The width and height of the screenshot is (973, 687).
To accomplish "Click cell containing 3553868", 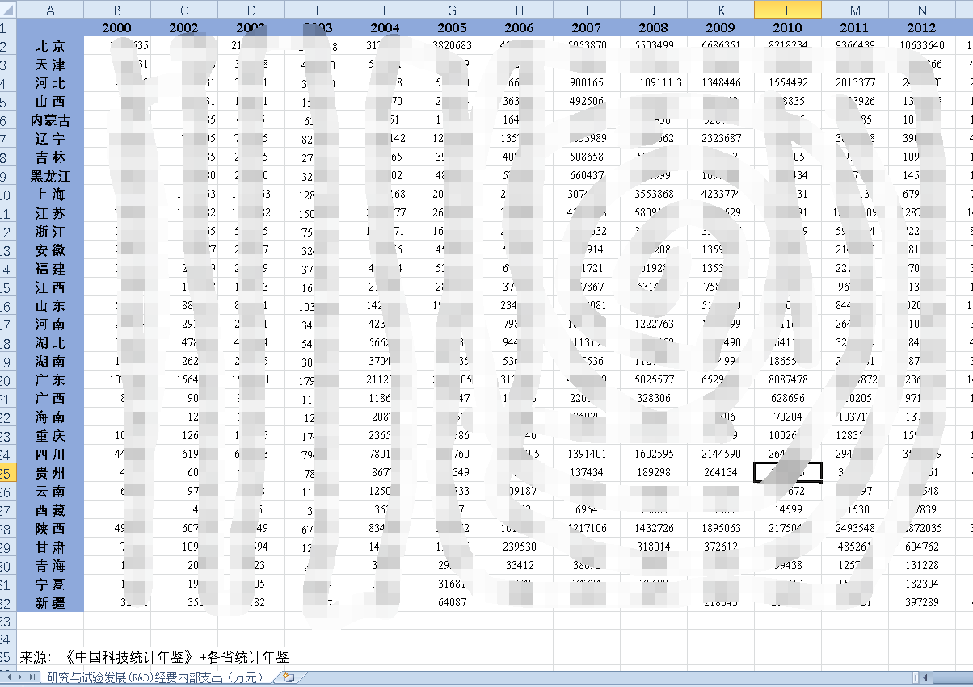I will tap(653, 195).
